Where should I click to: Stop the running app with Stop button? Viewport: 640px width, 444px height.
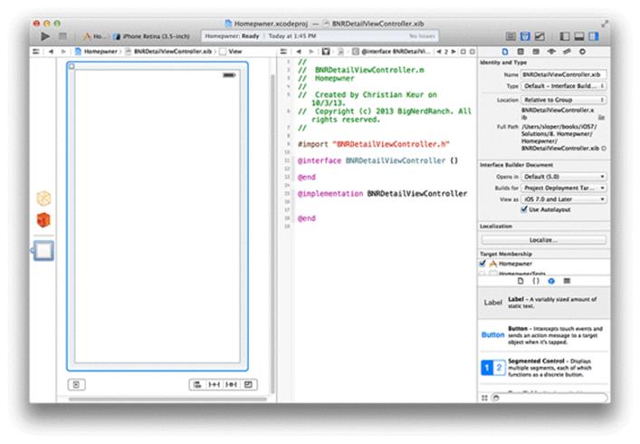pos(62,36)
